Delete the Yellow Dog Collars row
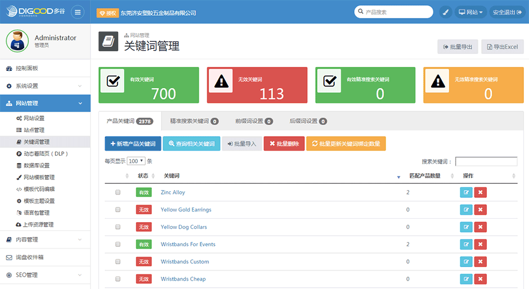Viewport: 529px width, 289px height. coord(481,227)
